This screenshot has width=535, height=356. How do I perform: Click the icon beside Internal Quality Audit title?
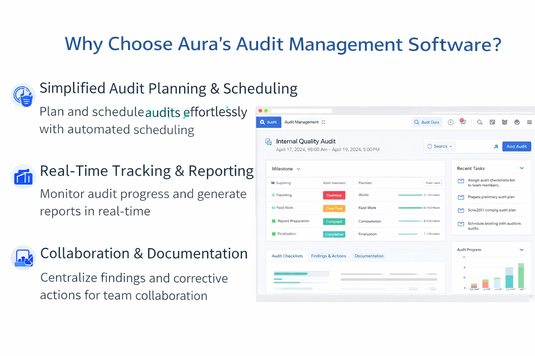(x=269, y=142)
